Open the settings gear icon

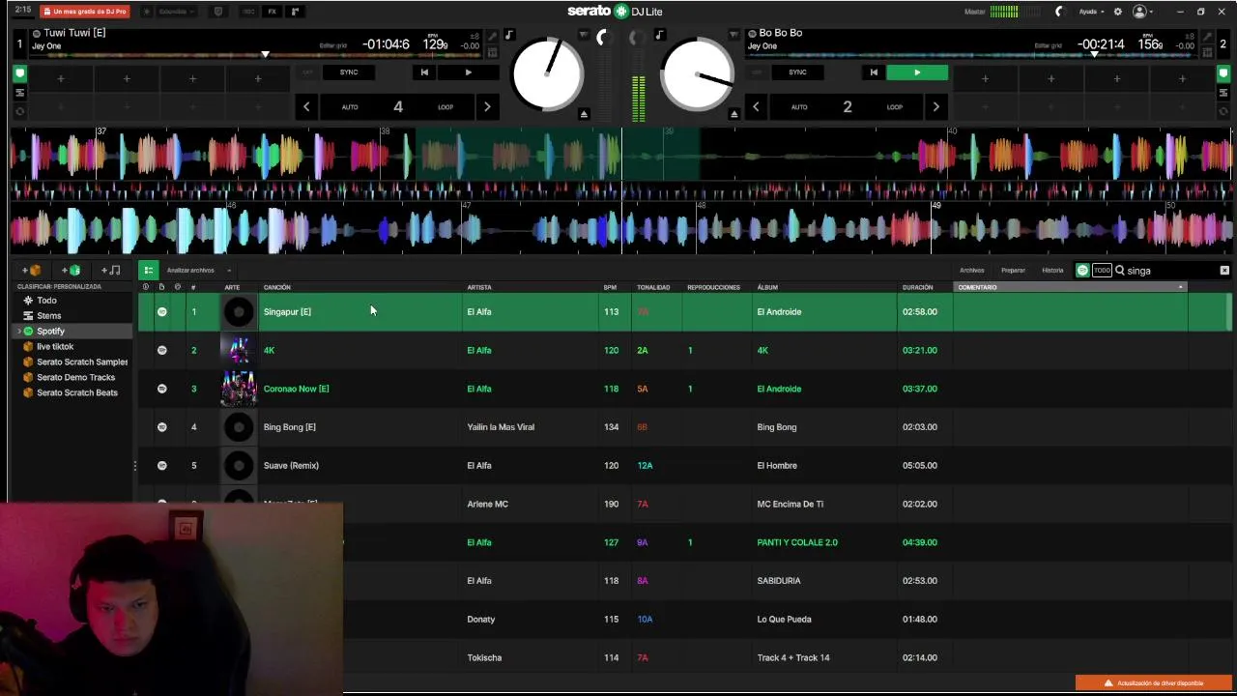click(1118, 12)
